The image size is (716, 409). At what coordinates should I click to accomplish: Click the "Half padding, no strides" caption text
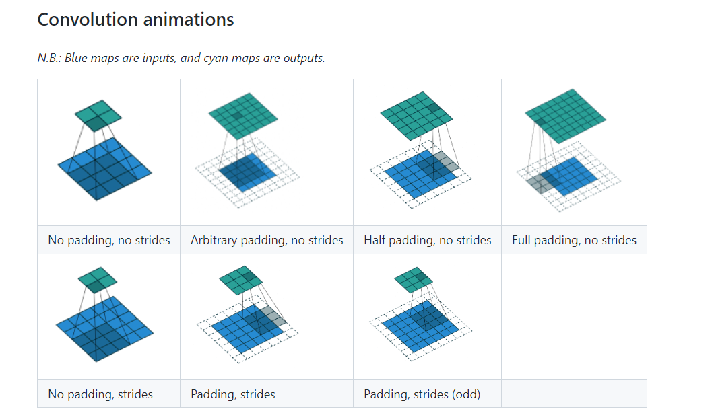(x=428, y=240)
